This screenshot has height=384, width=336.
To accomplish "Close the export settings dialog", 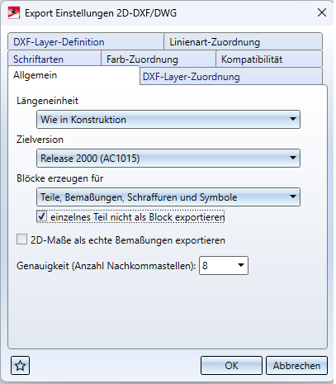I will click(x=322, y=12).
